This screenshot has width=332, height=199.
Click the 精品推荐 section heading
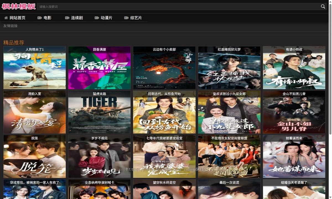[14, 43]
